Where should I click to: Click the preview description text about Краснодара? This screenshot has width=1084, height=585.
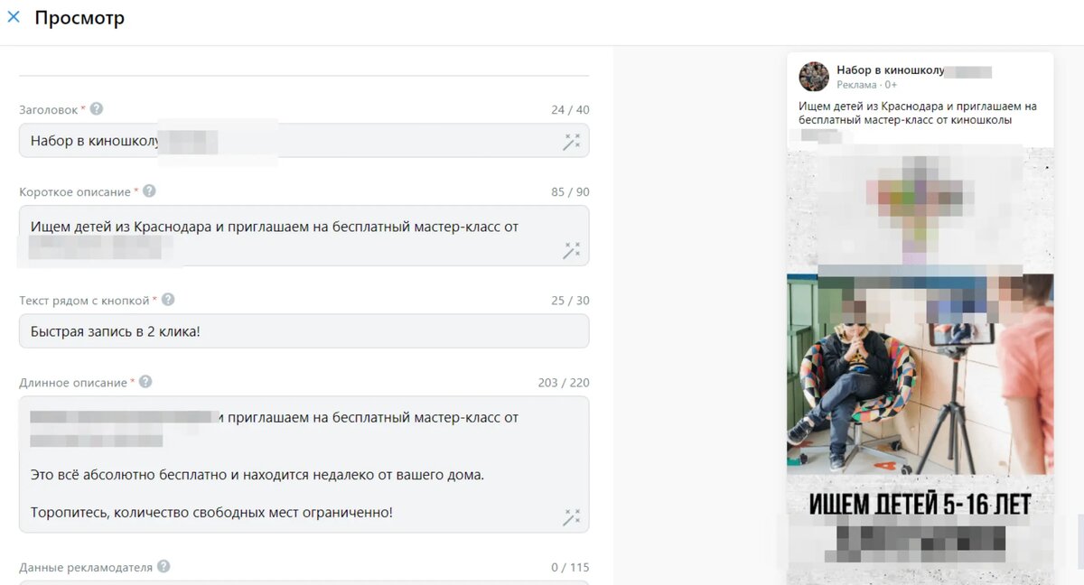point(918,113)
